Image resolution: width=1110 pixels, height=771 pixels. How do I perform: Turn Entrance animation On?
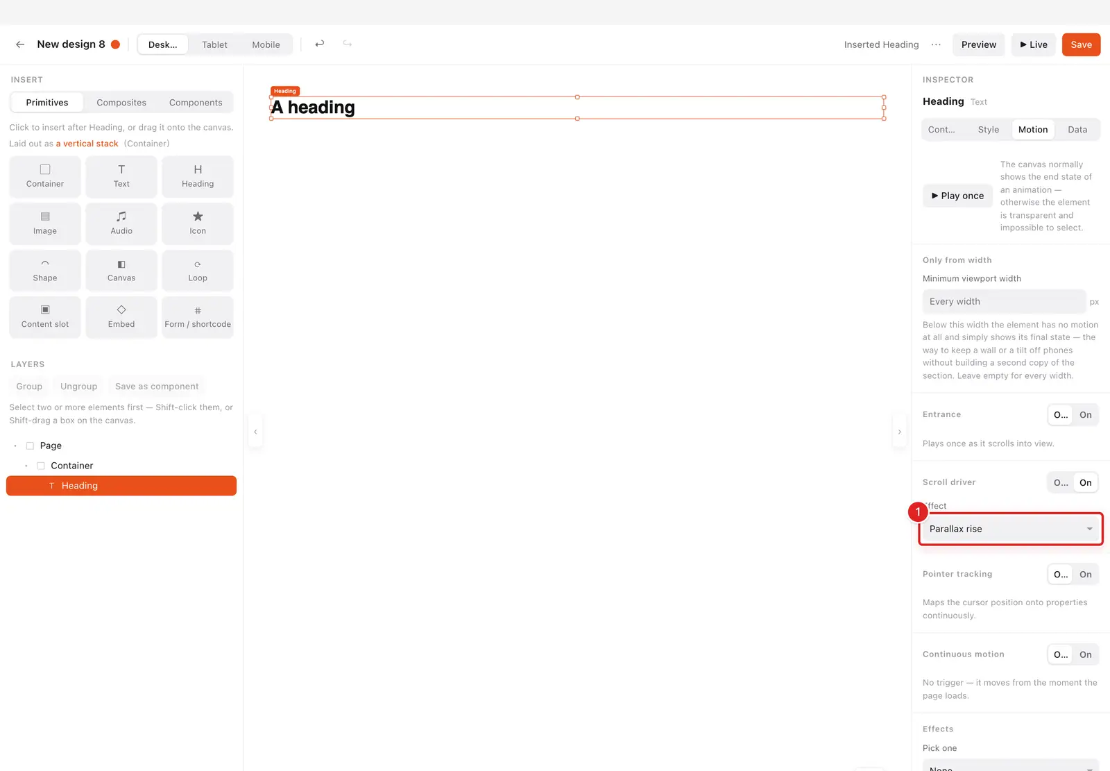pos(1086,415)
